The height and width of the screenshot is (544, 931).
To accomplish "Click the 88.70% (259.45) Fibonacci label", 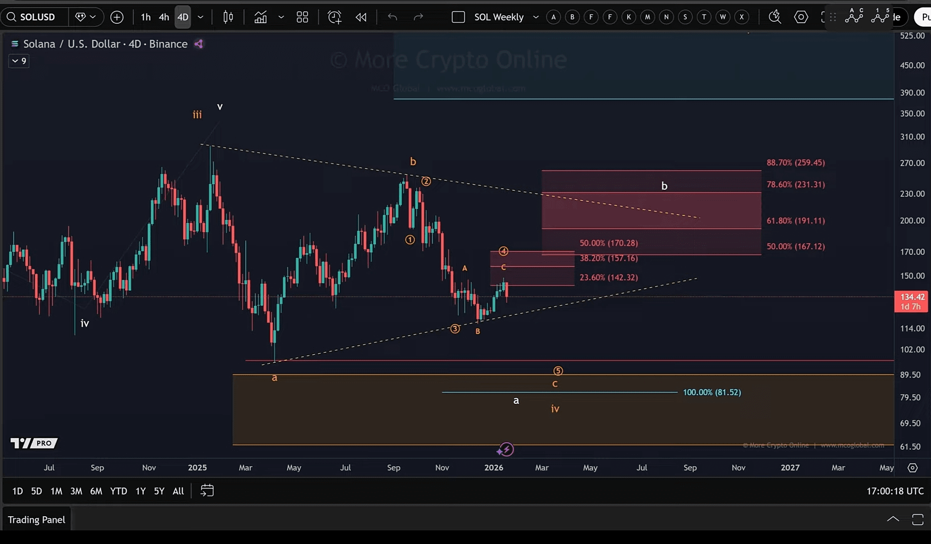I will pyautogui.click(x=796, y=162).
